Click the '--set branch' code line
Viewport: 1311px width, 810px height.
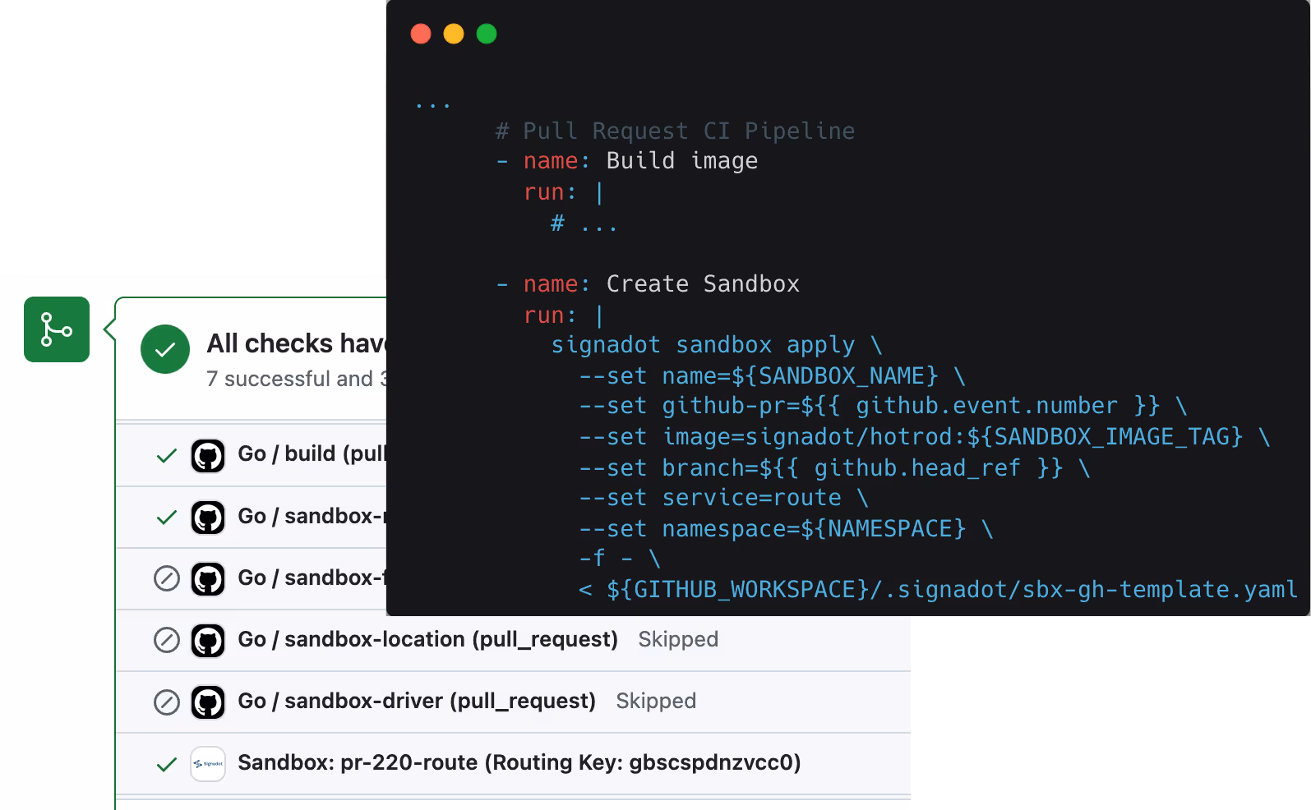(x=834, y=468)
